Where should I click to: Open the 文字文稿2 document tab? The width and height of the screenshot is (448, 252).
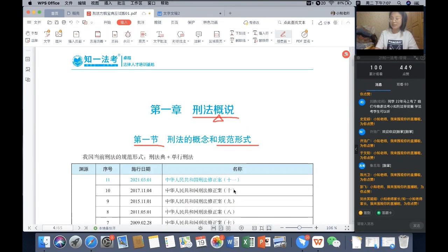(x=189, y=13)
